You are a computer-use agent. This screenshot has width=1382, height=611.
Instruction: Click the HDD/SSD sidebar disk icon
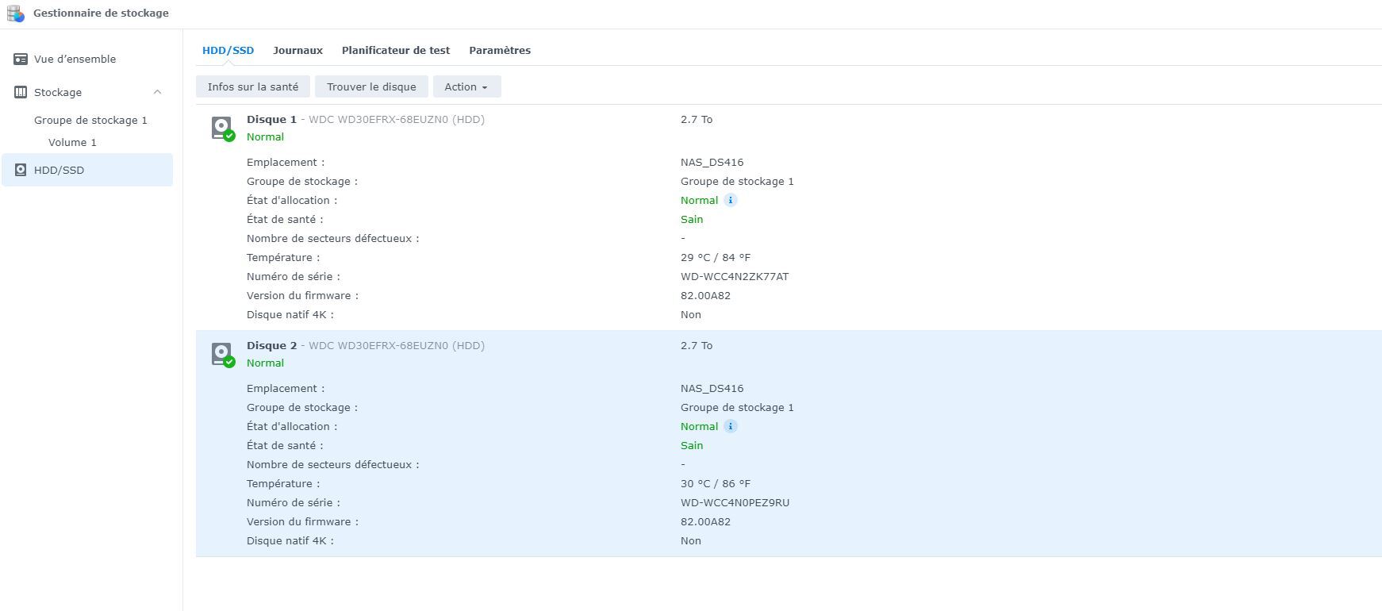pyautogui.click(x=21, y=171)
